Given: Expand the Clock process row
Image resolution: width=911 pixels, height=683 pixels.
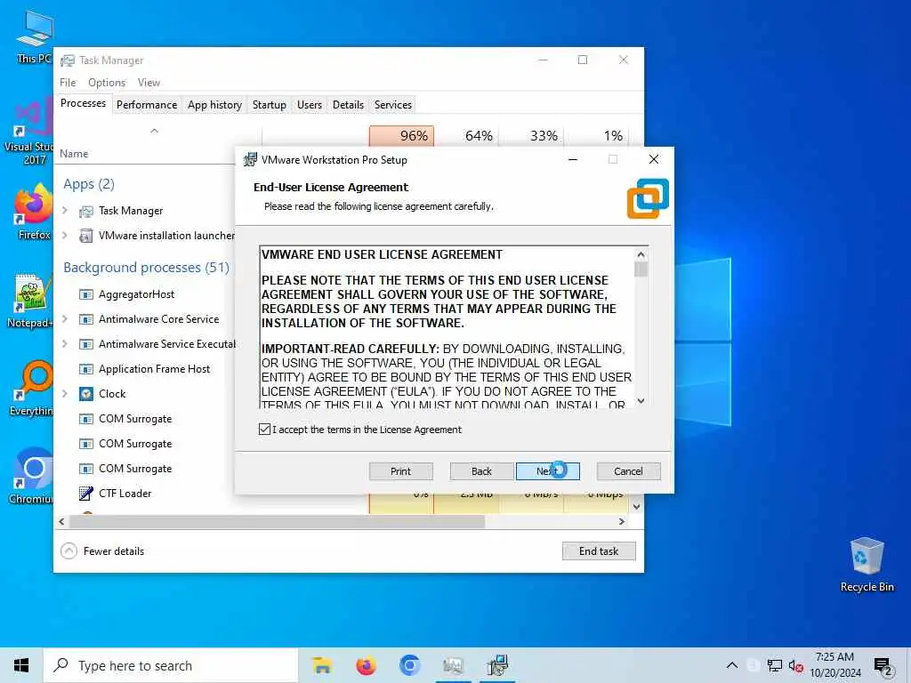Looking at the screenshot, I should pyautogui.click(x=65, y=394).
